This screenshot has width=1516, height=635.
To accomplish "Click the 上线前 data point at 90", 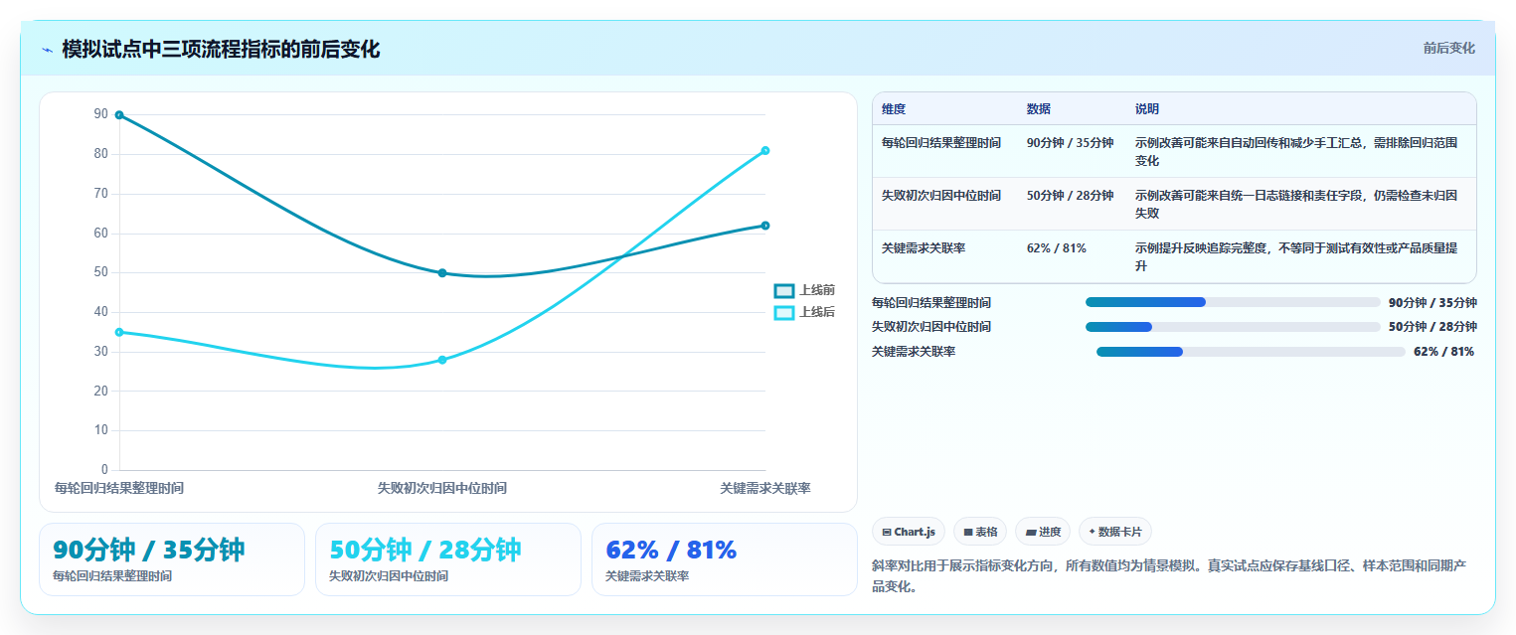I will point(119,115).
